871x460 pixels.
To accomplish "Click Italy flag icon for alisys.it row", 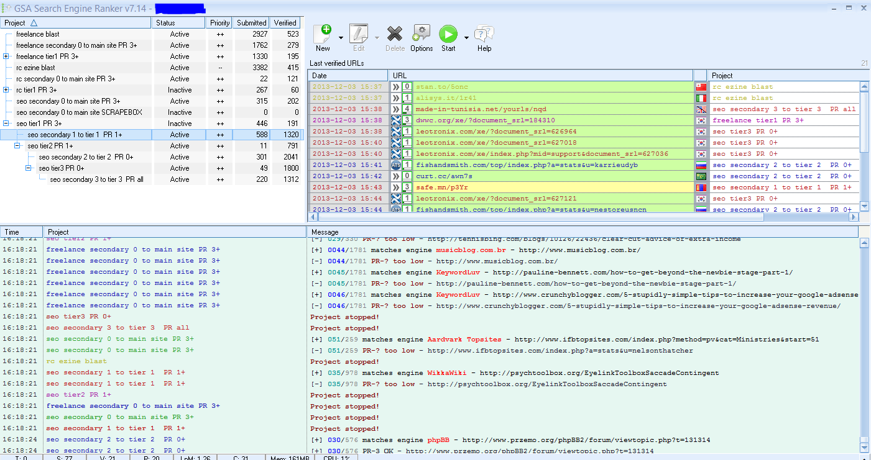I will tap(701, 98).
